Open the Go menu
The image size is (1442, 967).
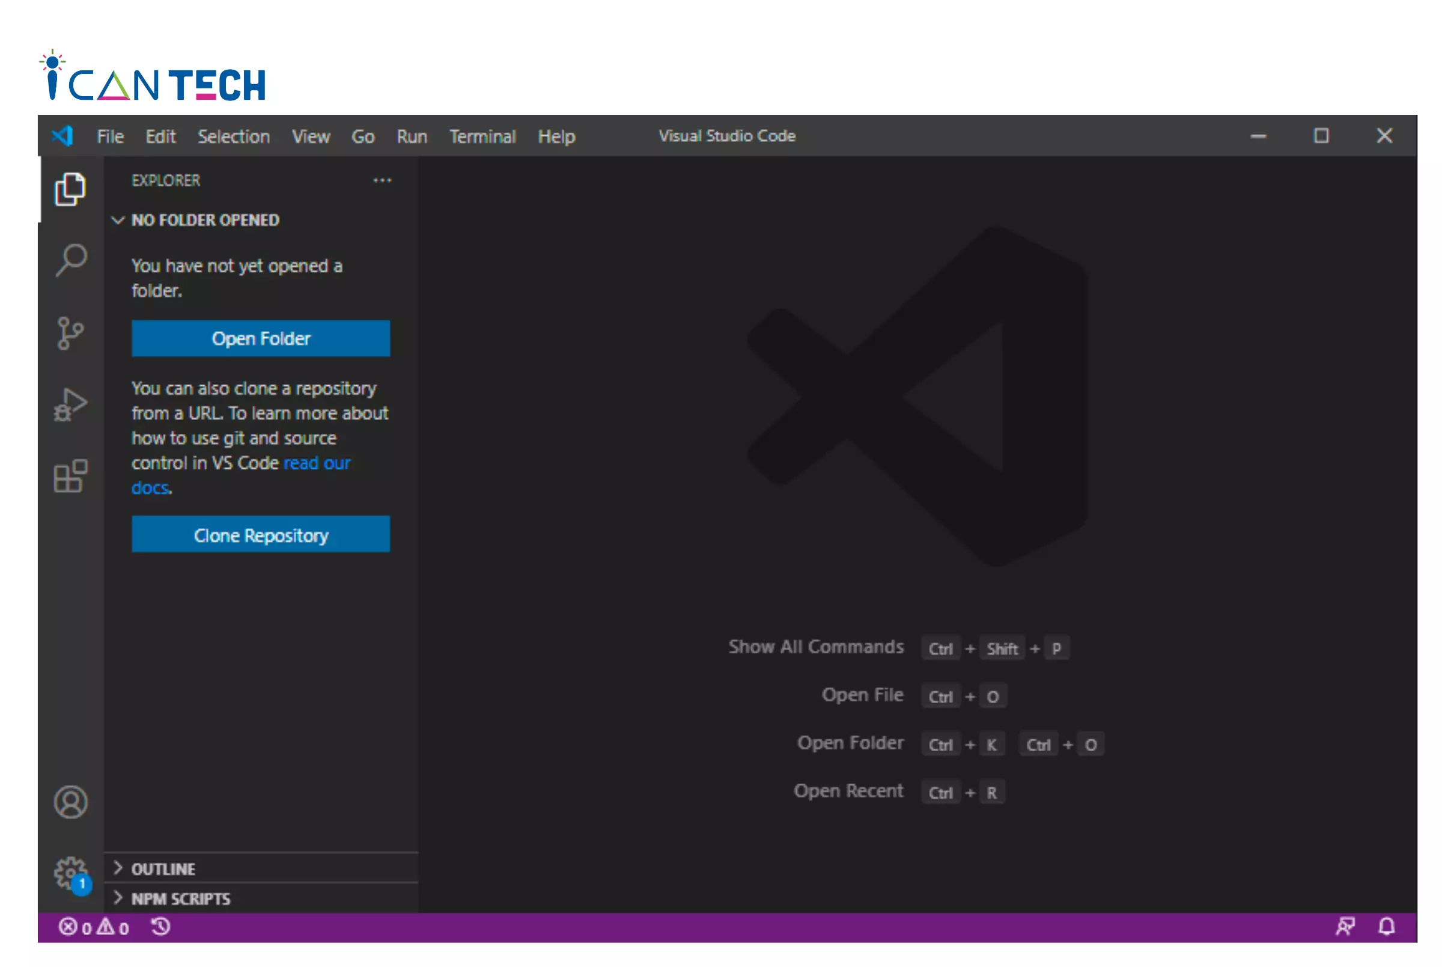coord(363,136)
